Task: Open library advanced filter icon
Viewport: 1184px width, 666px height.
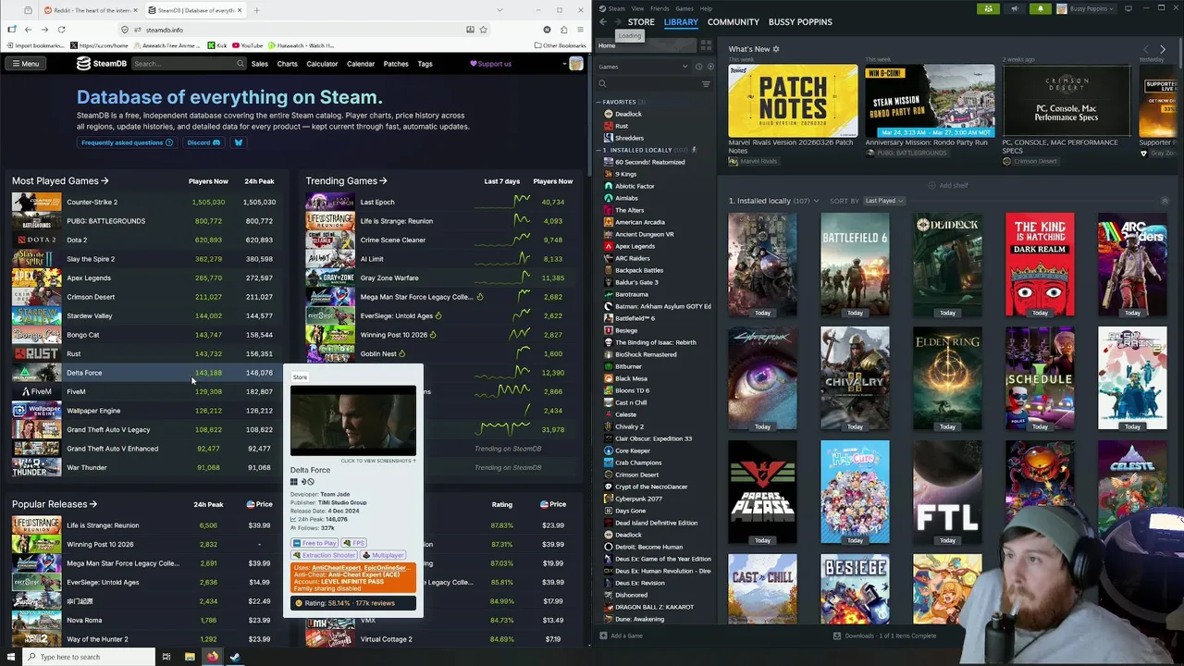Action: (x=706, y=84)
